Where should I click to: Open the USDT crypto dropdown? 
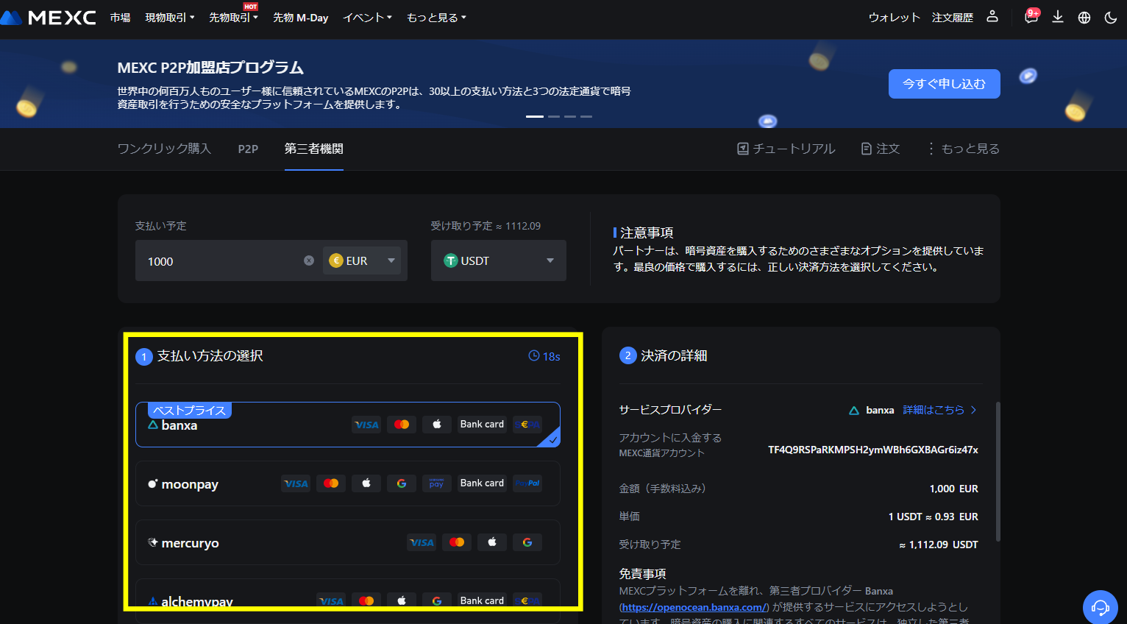[x=499, y=260]
